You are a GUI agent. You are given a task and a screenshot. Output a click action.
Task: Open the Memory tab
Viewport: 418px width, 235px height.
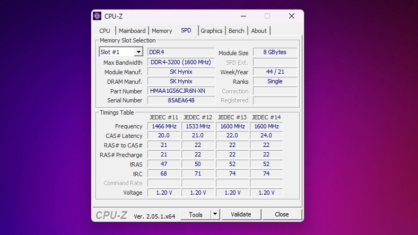[162, 31]
